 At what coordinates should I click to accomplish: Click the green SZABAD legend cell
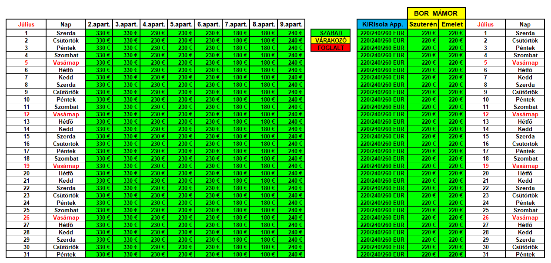point(331,33)
